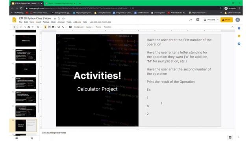The image size is (252, 141).
Task: Select the slide 14 Activities thumbnail
Action: coord(26,125)
